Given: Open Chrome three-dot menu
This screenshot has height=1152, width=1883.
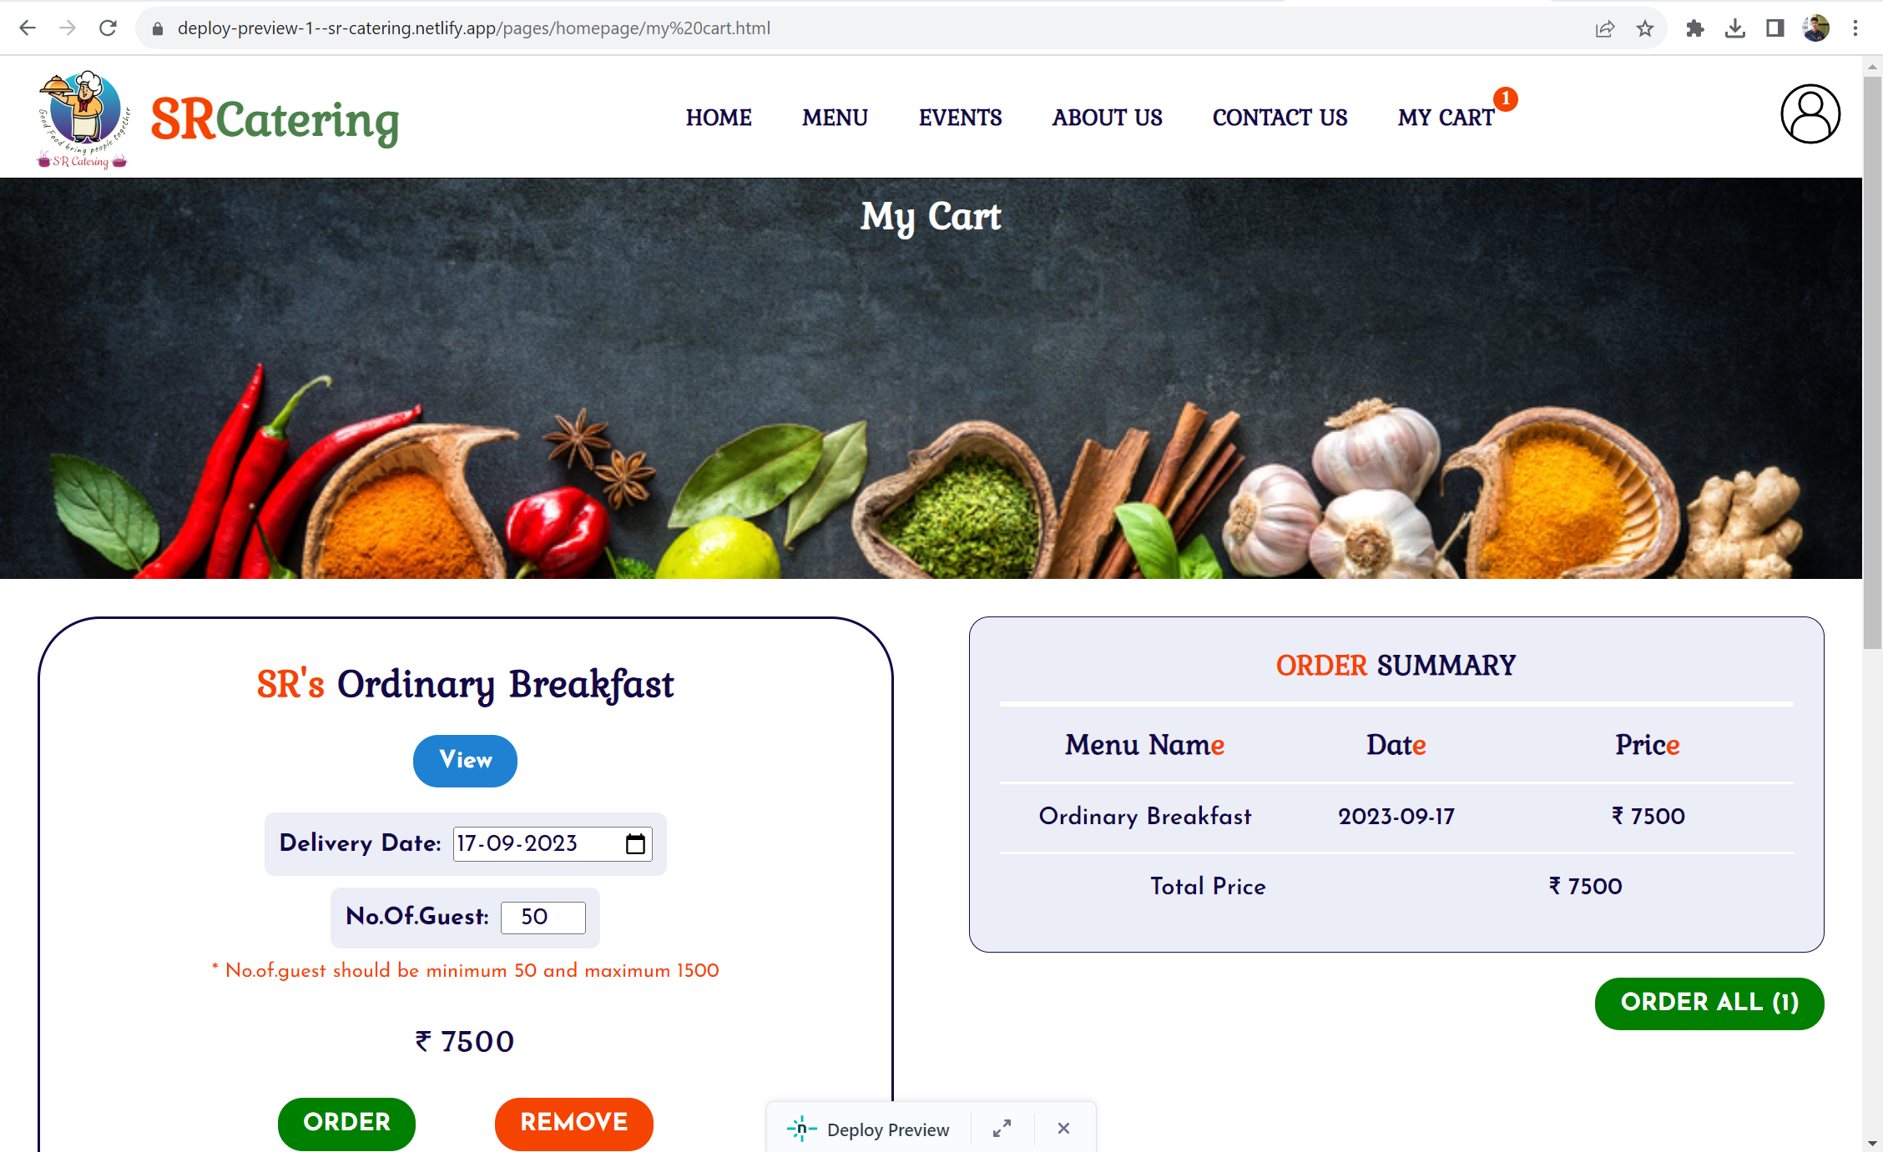Looking at the screenshot, I should tap(1855, 29).
